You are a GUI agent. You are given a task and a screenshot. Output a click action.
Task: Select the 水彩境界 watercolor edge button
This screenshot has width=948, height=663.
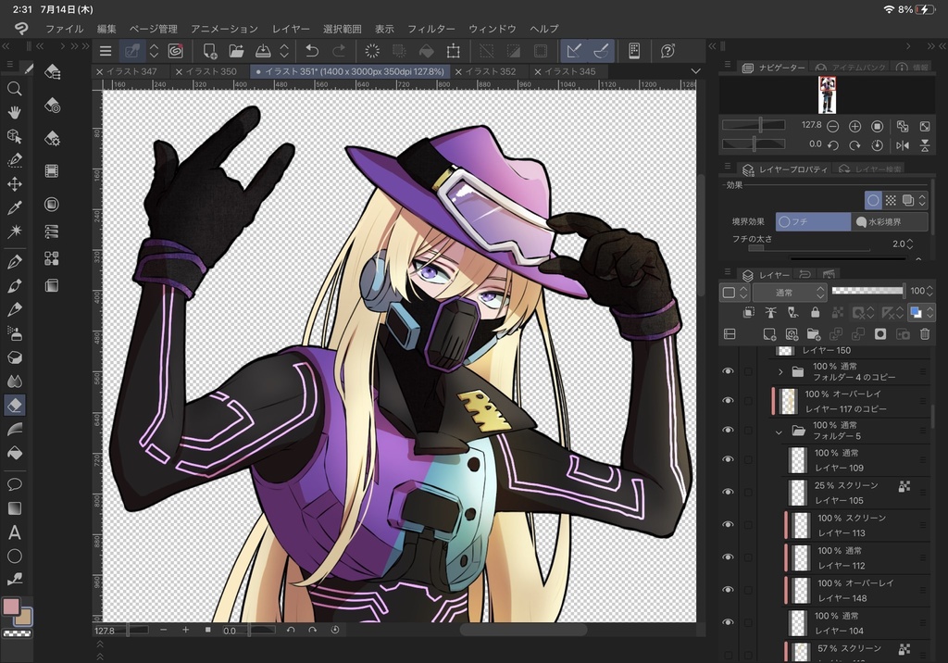click(x=890, y=222)
